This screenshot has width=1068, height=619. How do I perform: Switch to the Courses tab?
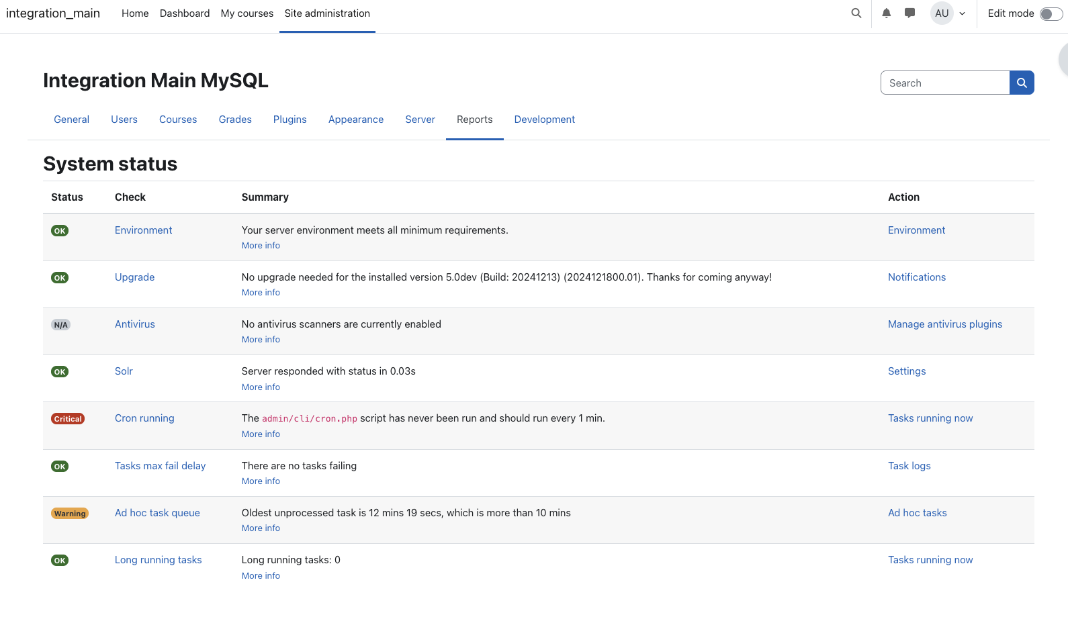[178, 120]
